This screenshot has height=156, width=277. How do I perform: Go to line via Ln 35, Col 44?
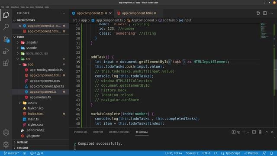[174, 153]
